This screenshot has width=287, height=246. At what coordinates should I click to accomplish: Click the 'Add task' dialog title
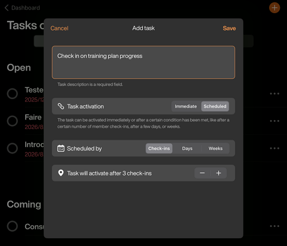[x=143, y=28]
